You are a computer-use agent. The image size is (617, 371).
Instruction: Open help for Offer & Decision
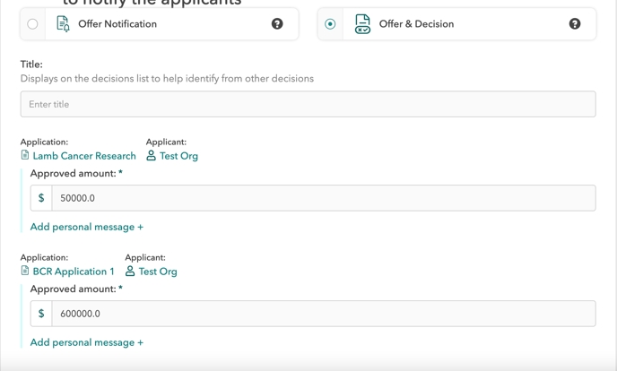coord(575,24)
